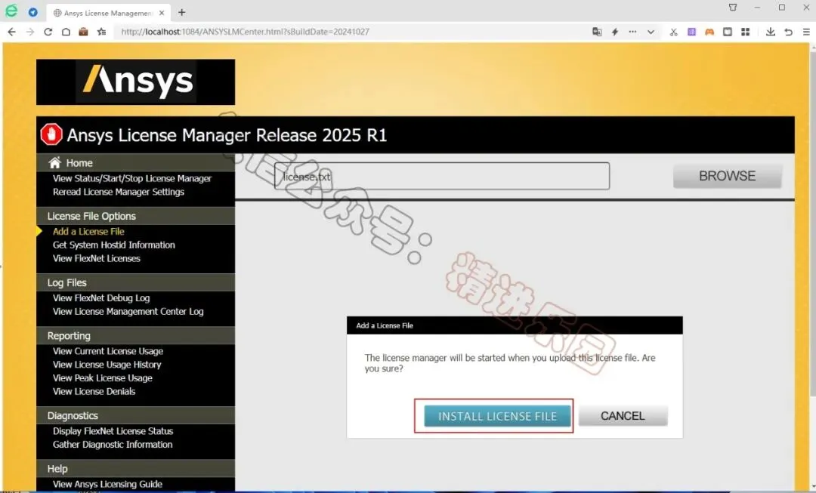This screenshot has width=816, height=493.
Task: Click the purple extension icon
Action: [x=691, y=32]
